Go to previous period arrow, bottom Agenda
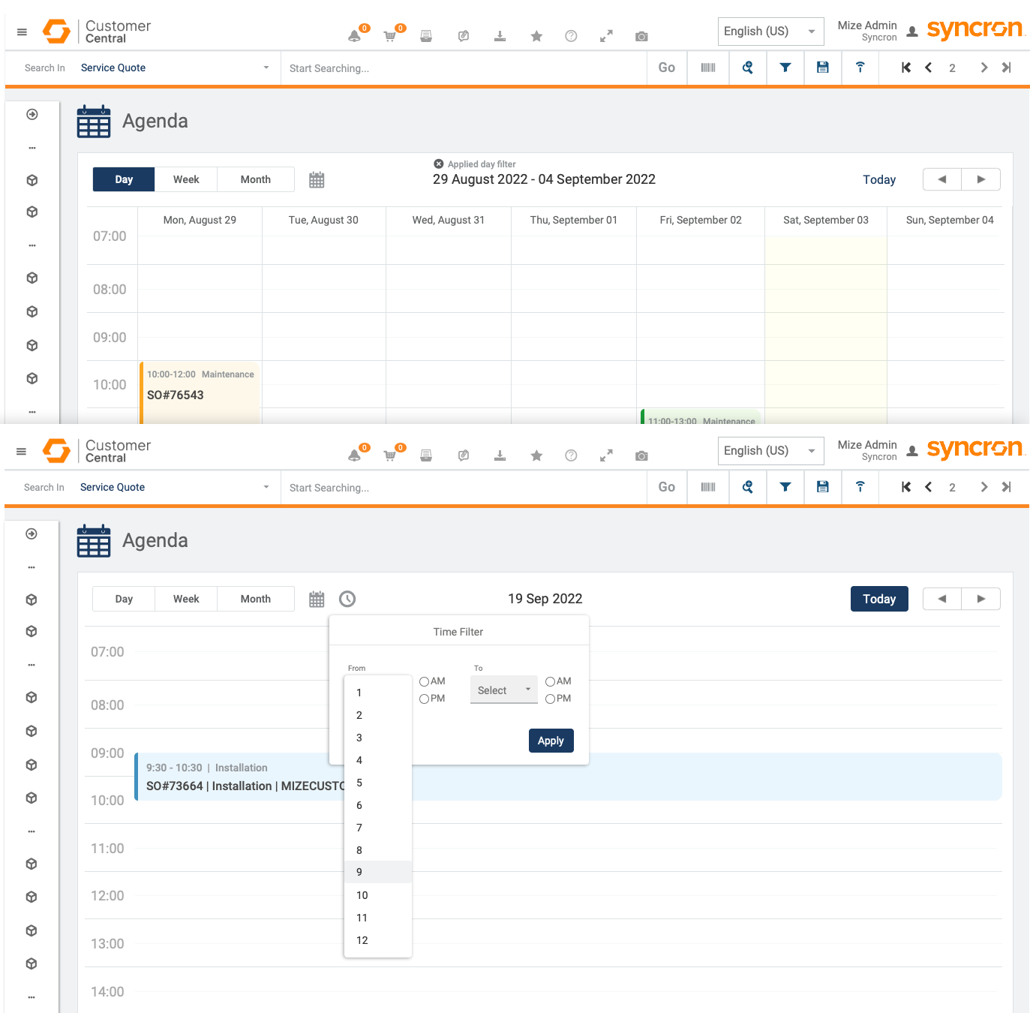This screenshot has width=1030, height=1013. point(942,599)
